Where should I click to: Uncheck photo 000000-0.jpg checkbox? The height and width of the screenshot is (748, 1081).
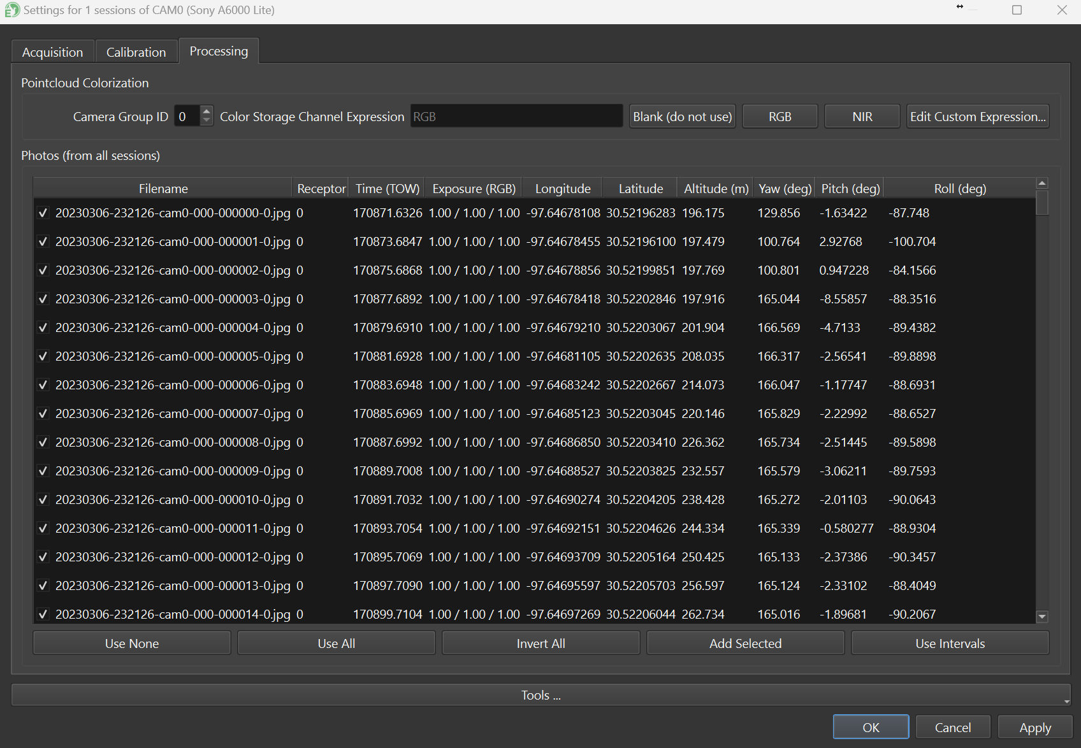[43, 213]
